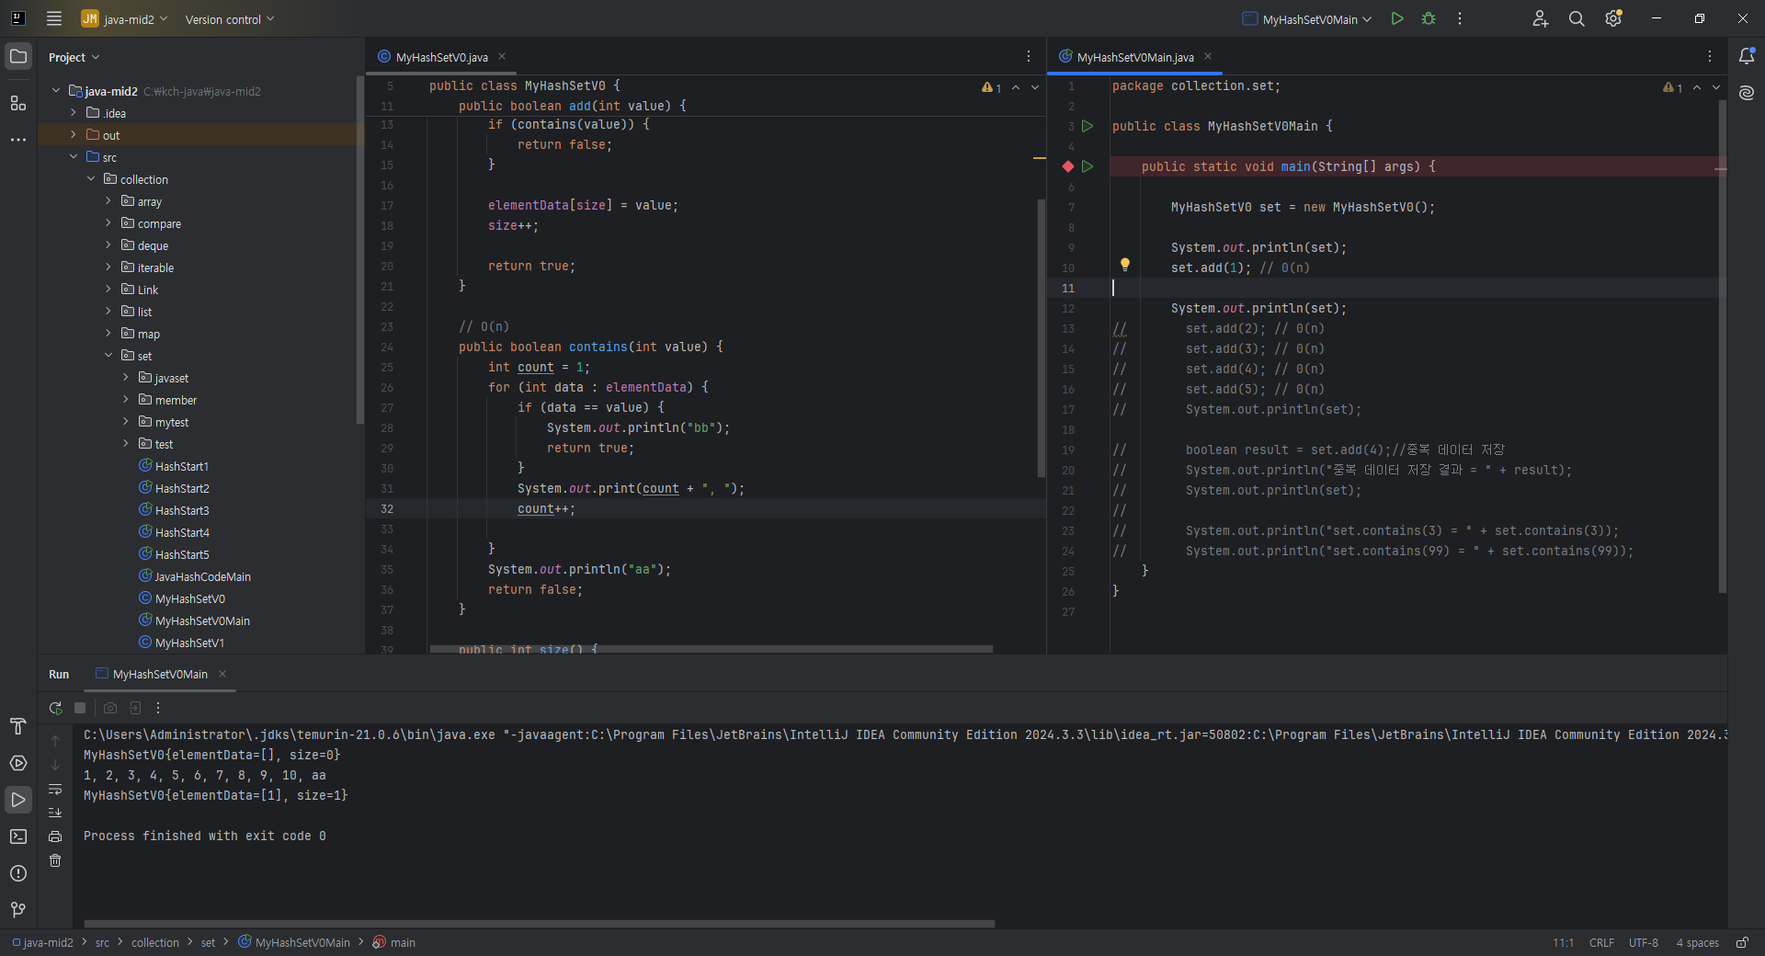The width and height of the screenshot is (1765, 956).
Task: Collapse the collection package
Action: [91, 178]
